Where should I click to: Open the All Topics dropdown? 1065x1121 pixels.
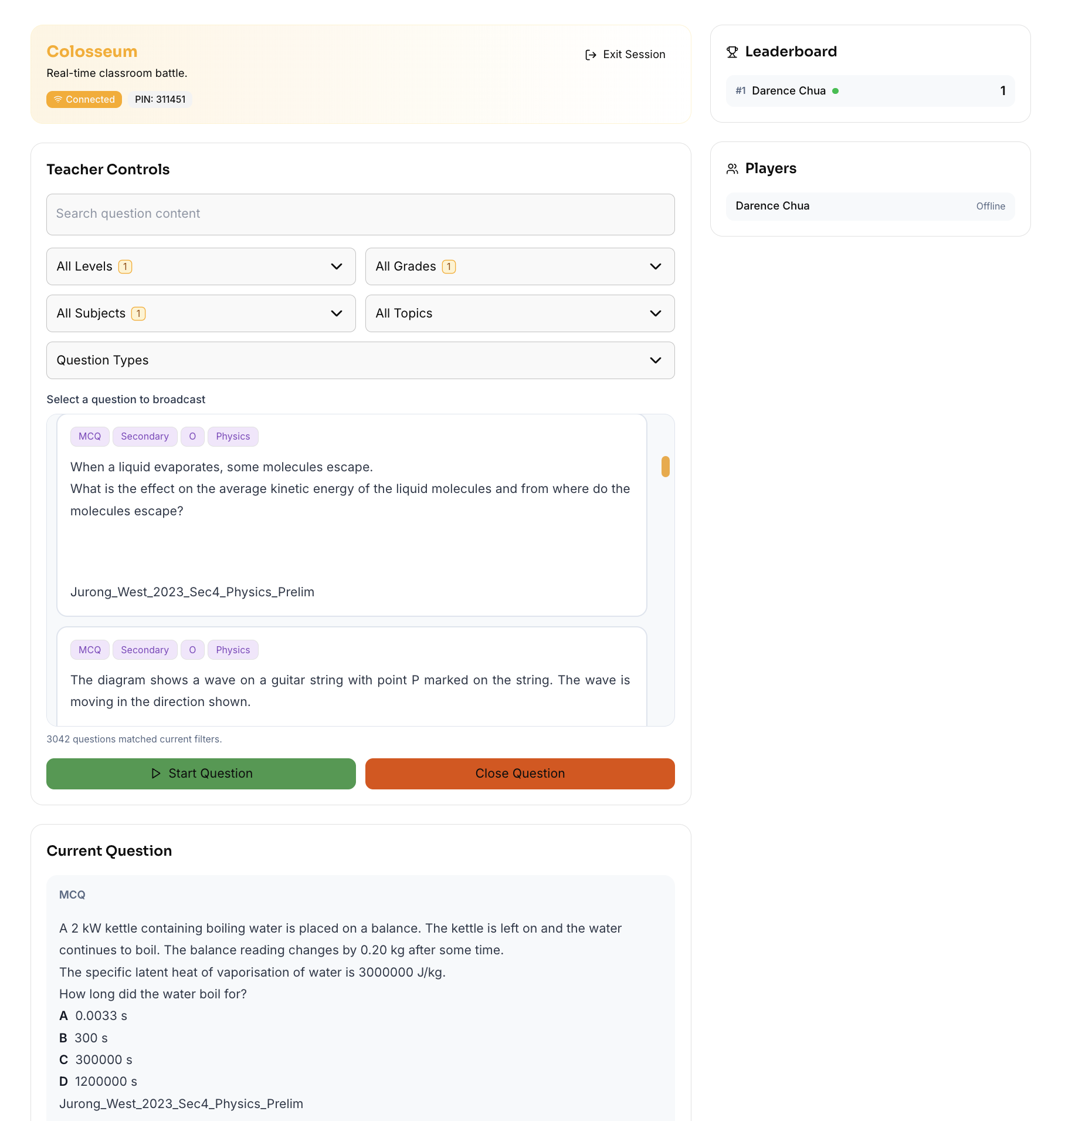pyautogui.click(x=520, y=313)
